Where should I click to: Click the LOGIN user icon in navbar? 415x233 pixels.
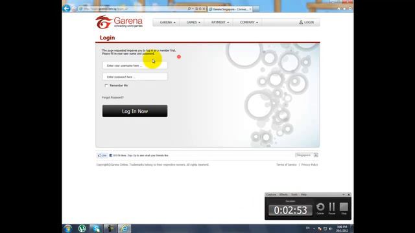pos(301,22)
